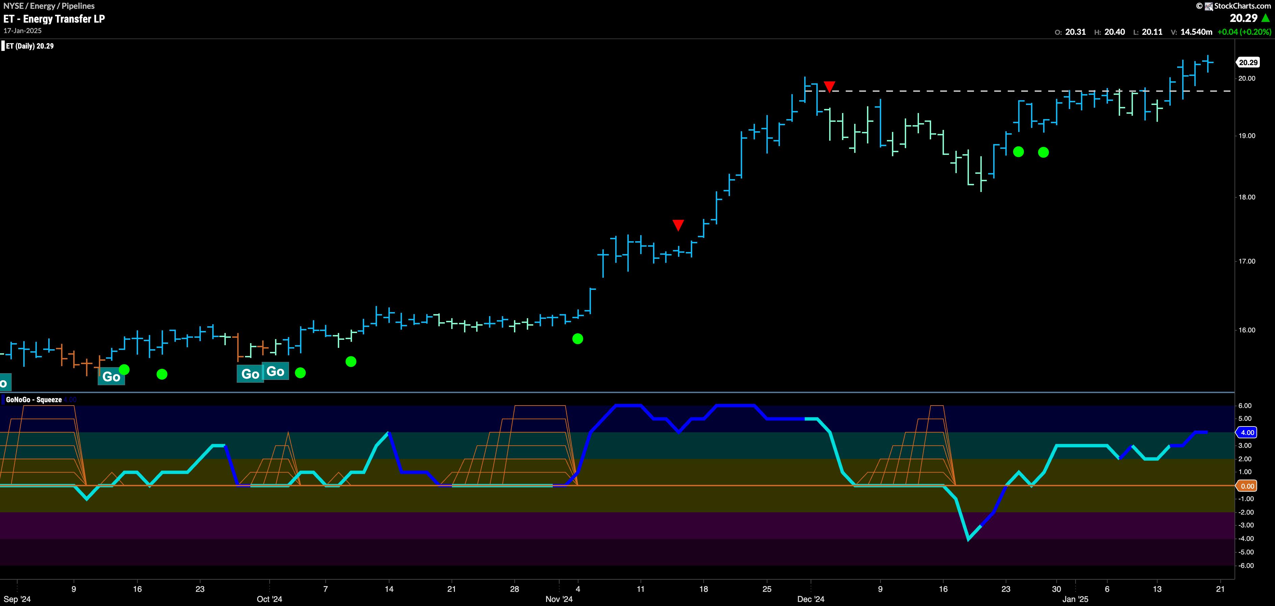Image resolution: width=1275 pixels, height=606 pixels.
Task: Select the green dot under the November 4 bar
Action: 578,339
